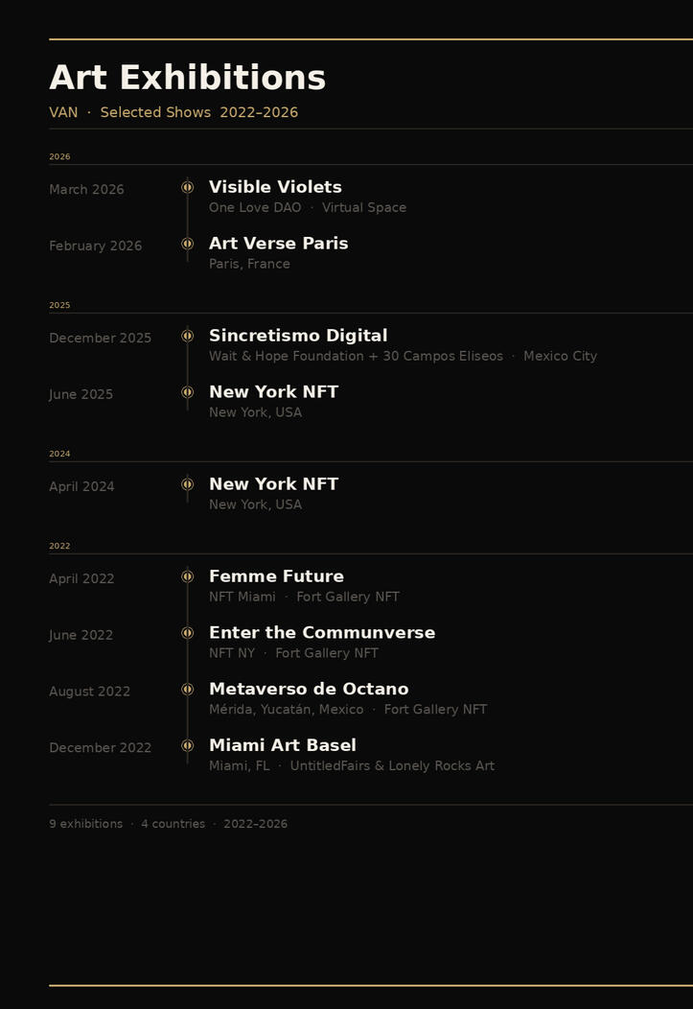The height and width of the screenshot is (1009, 693).
Task: Click the Metaverso de Octano marker icon
Action: (187, 690)
